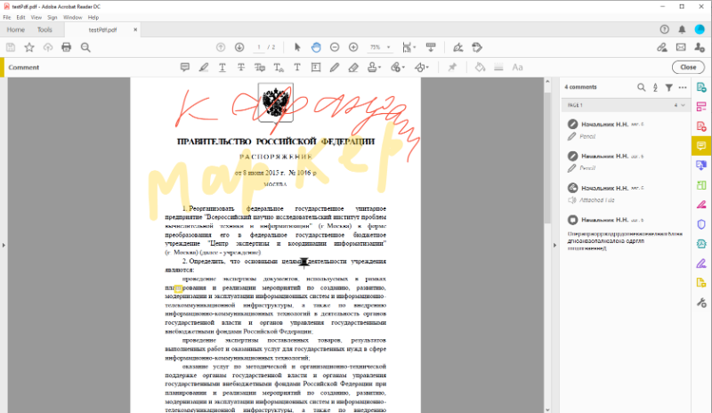The width and height of the screenshot is (712, 413).
Task: Select the sticky note comment tool
Action: coord(185,67)
